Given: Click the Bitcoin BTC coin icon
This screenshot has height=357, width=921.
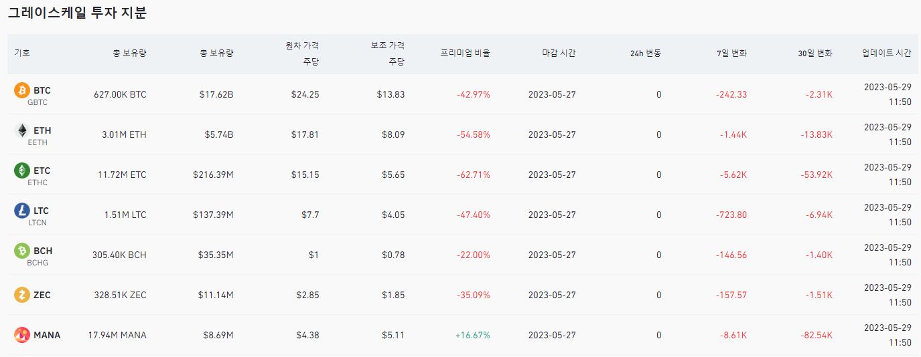Looking at the screenshot, I should click(x=22, y=90).
